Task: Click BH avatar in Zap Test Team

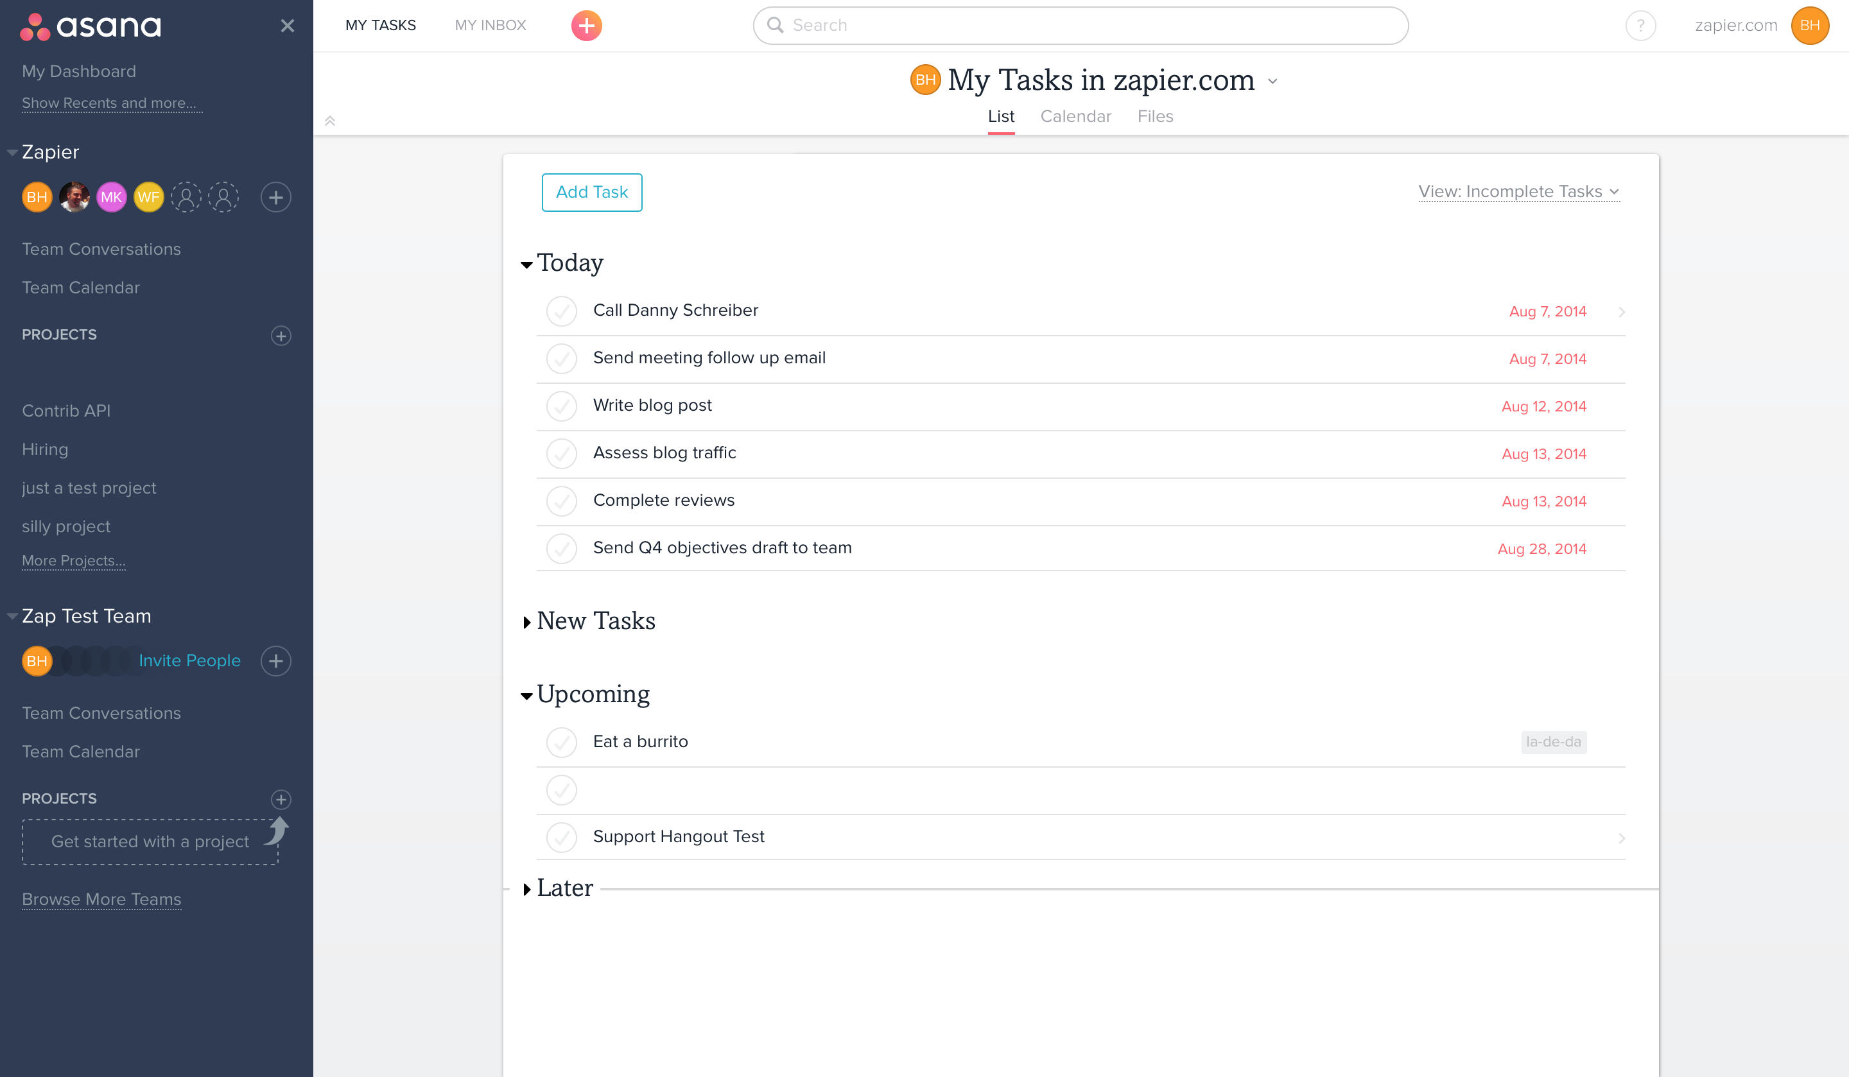Action: point(37,661)
